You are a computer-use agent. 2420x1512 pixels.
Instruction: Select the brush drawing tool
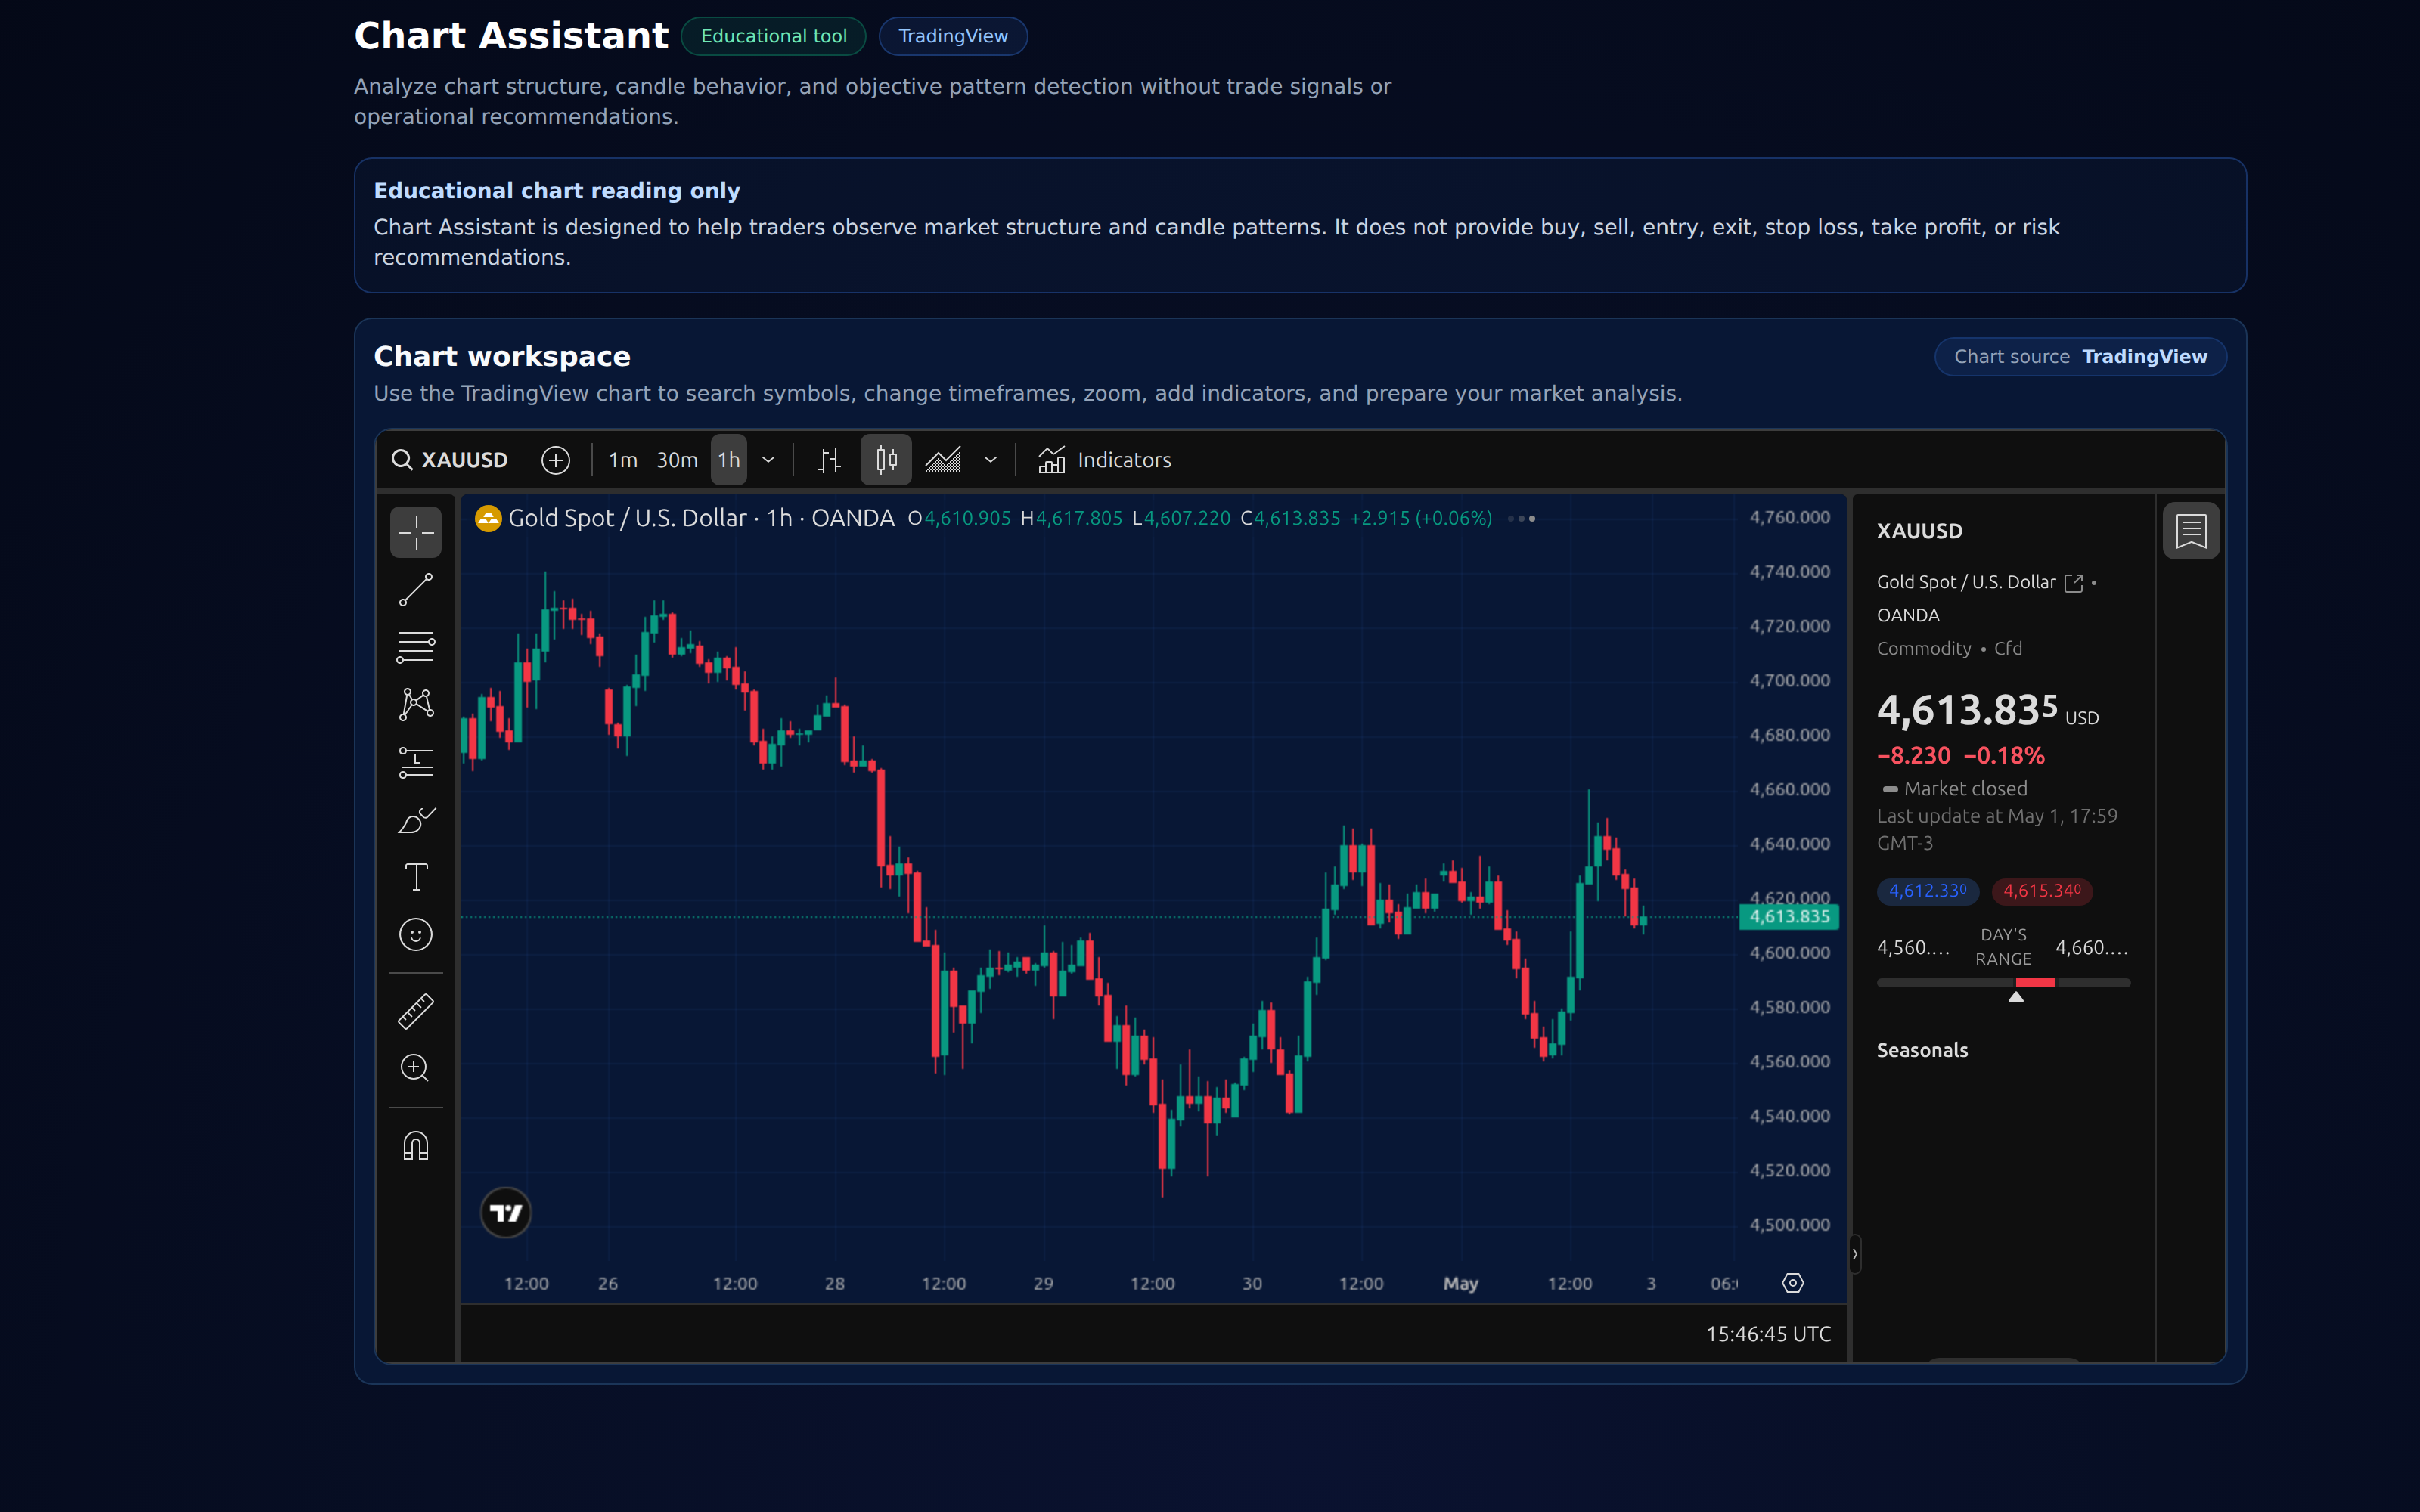click(x=415, y=820)
